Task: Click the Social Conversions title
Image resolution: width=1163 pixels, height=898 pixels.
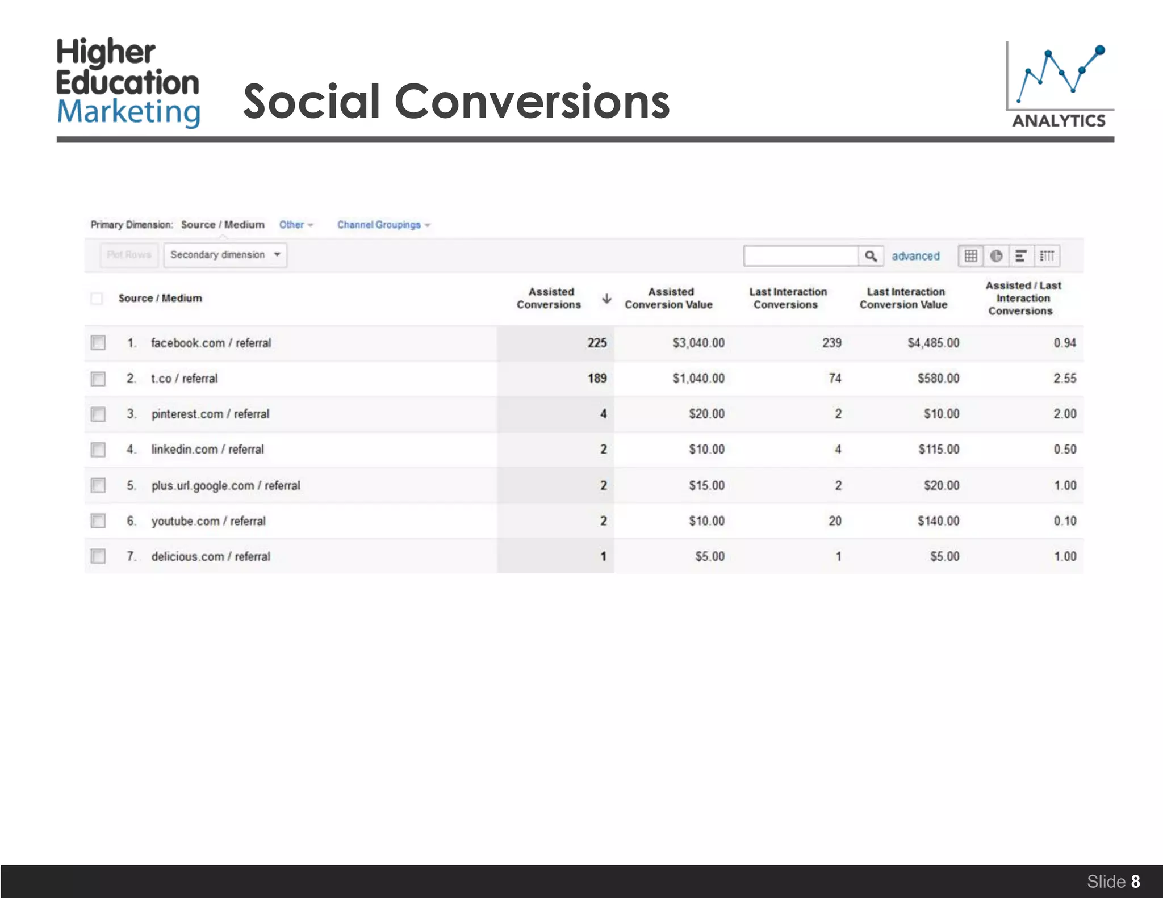Action: click(x=456, y=101)
